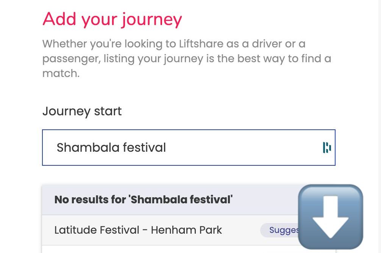
Task: Click 'match.' at the end of the description
Action: tap(61, 73)
